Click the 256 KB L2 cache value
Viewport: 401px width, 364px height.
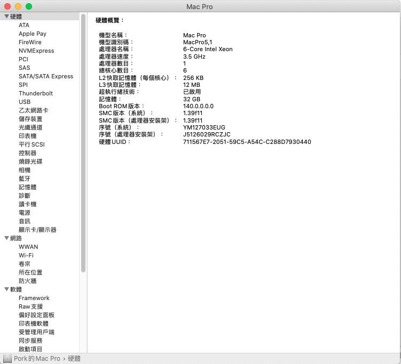click(193, 78)
